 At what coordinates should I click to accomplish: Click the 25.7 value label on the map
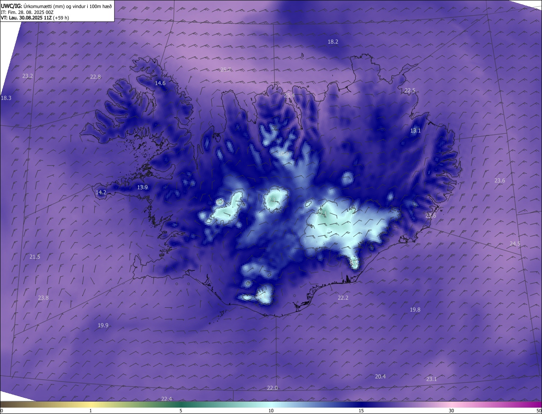pos(226,69)
